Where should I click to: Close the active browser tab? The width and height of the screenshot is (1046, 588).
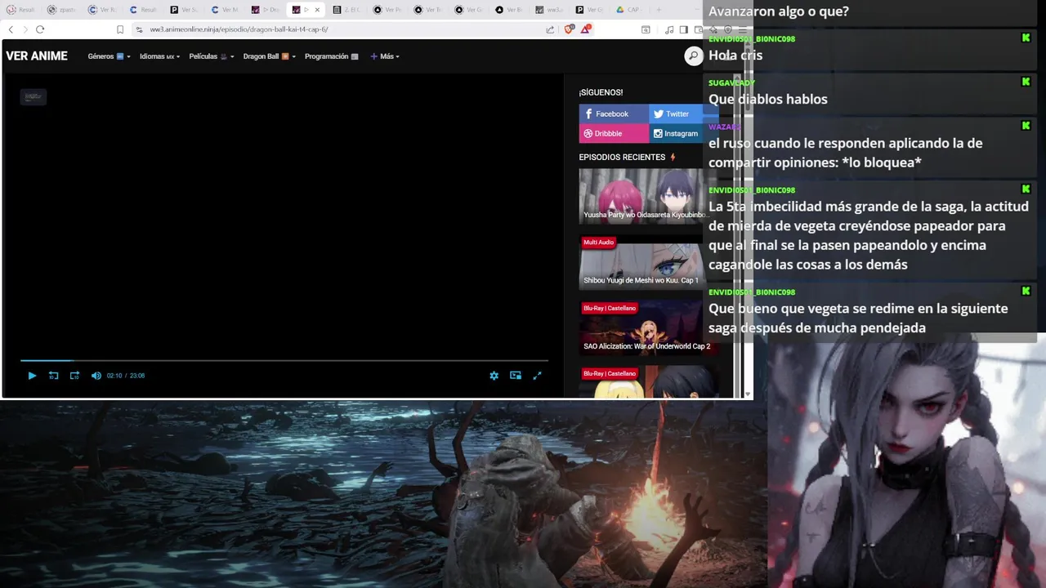pyautogui.click(x=317, y=10)
